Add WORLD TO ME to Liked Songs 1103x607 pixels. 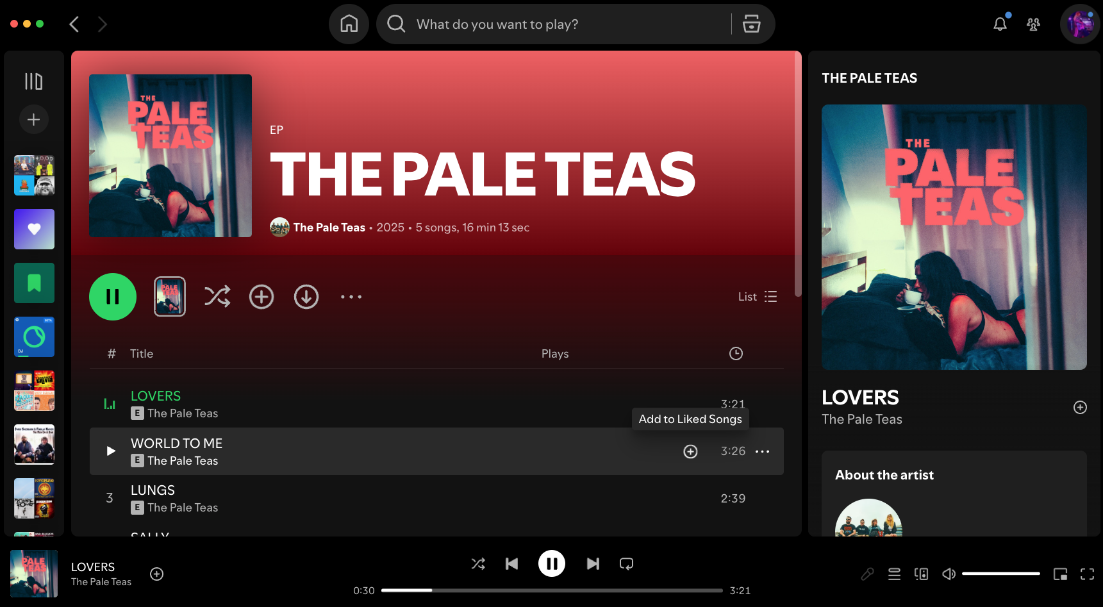click(690, 451)
